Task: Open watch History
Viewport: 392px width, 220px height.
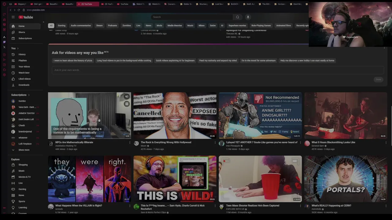Action: pyautogui.click(x=25, y=54)
